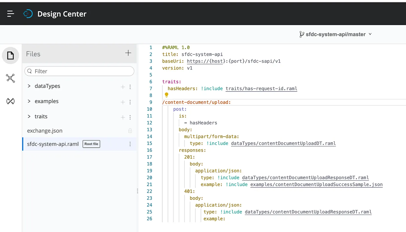This screenshot has width=406, height=232.
Task: Open the hamburger menu beside Design Center
Action: point(10,13)
